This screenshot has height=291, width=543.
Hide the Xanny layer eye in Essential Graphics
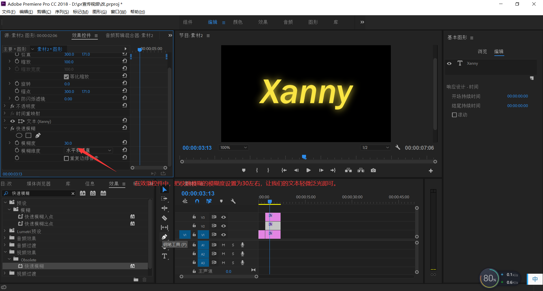449,63
